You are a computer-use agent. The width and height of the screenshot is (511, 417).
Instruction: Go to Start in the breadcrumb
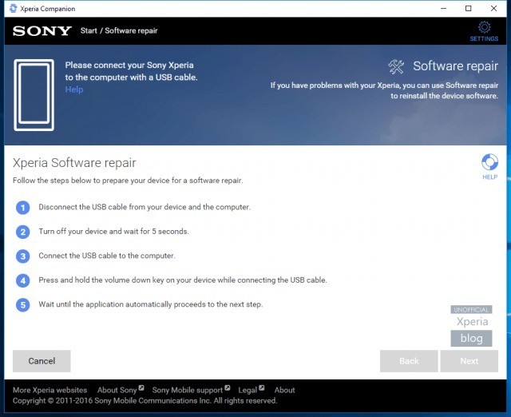tap(89, 31)
